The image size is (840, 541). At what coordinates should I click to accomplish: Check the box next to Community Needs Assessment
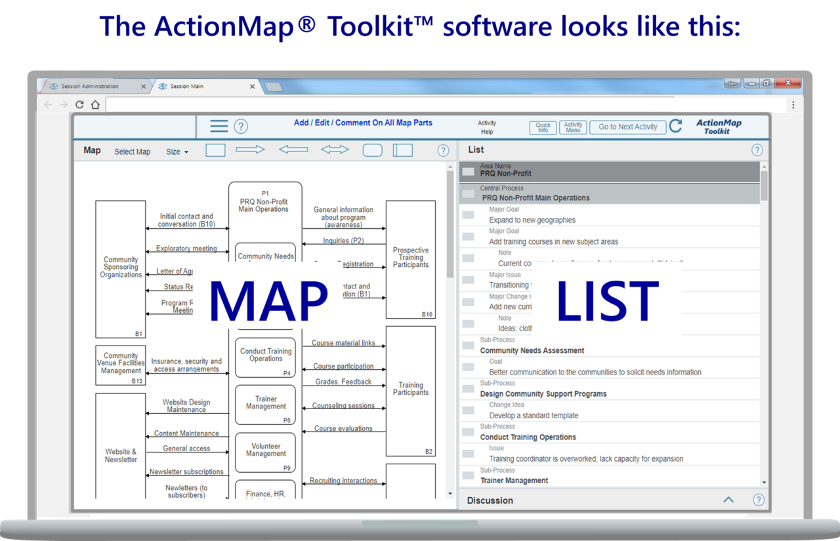tap(468, 344)
